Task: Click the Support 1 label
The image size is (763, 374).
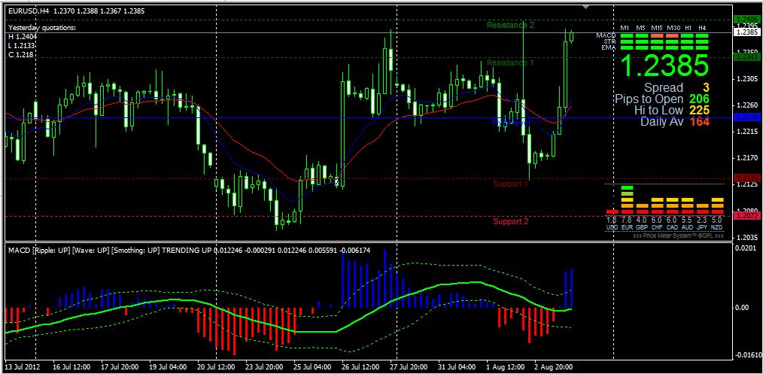Action: click(x=510, y=184)
